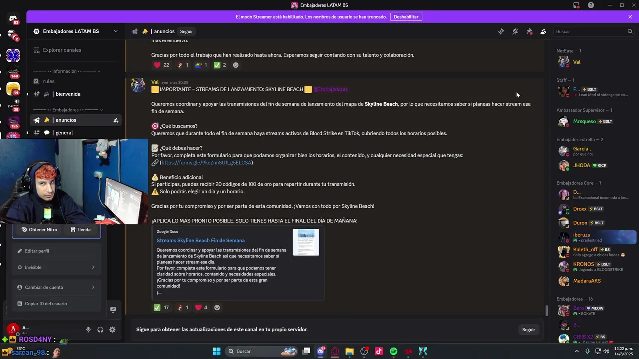This screenshot has height=359, width=639.
Task: Click Seguir next to anuncios header
Action: point(186,31)
